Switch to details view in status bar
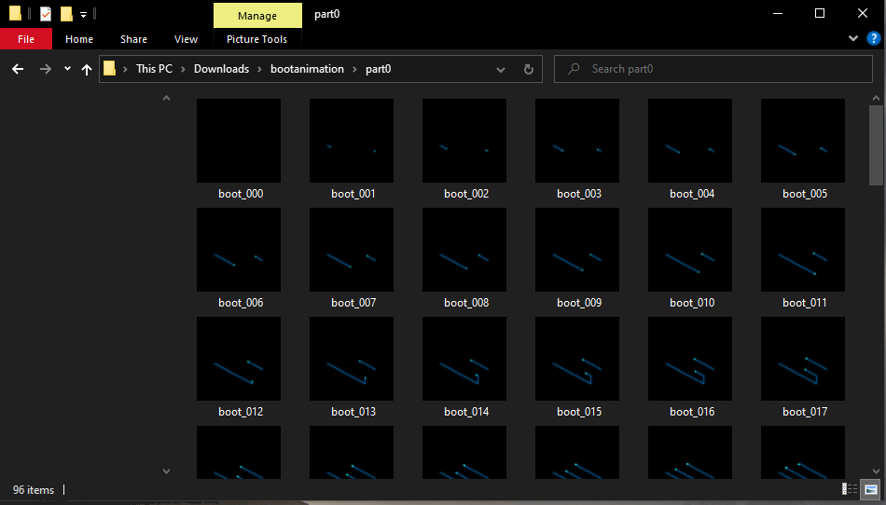The image size is (886, 505). tap(850, 489)
